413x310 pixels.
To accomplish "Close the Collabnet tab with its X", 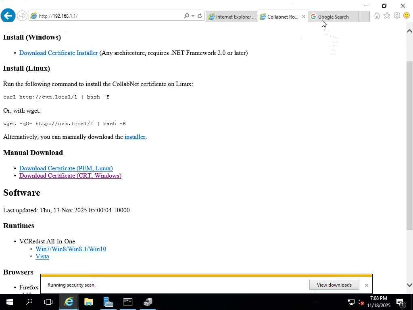I will (304, 17).
